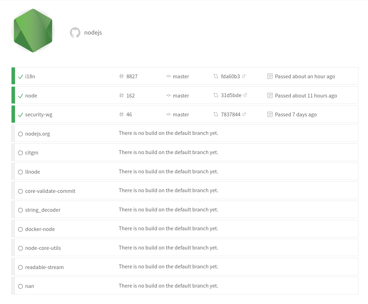Click the compare icon beside commit 31d5bde
This screenshot has width=368, height=304.
pos(216,95)
